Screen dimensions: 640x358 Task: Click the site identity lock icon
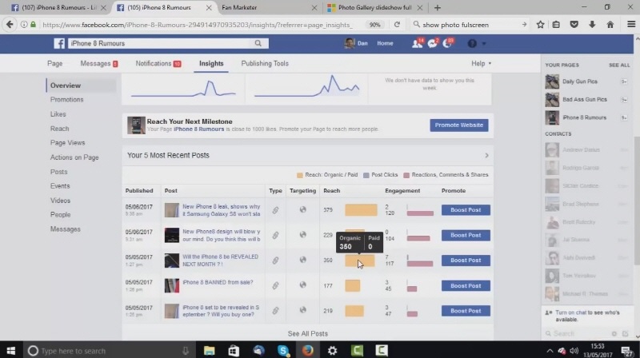click(34, 25)
